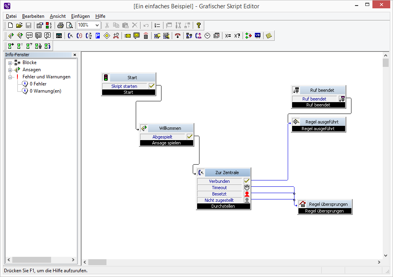
Task: Expand the Blöcke tree node
Action: [10, 63]
